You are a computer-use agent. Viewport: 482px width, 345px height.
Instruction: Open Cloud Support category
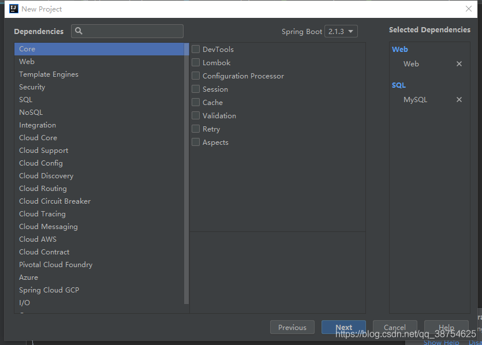pos(99,151)
